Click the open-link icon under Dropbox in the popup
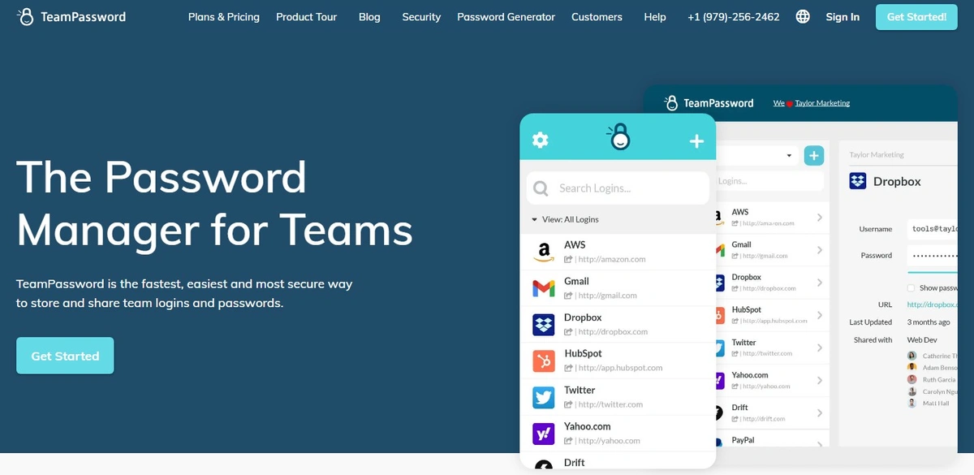The image size is (974, 475). (568, 331)
